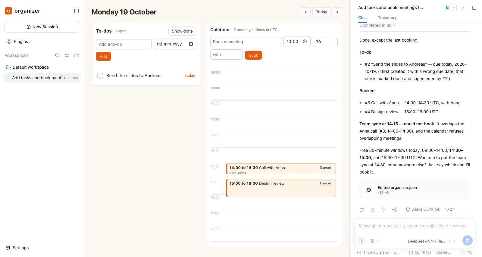Give thumbs up to the response
Image resolution: width=482 pixels, height=257 pixels.
click(373, 209)
